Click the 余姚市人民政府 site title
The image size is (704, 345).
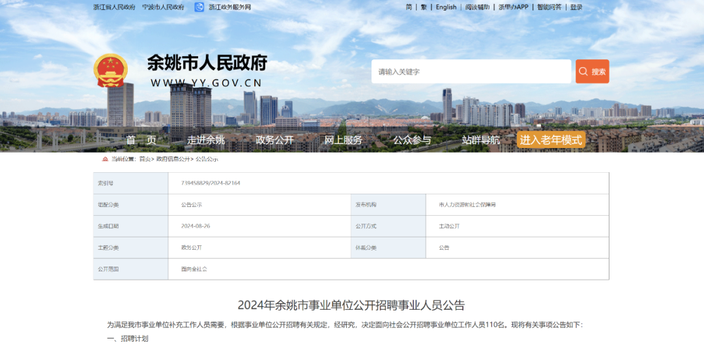point(207,63)
